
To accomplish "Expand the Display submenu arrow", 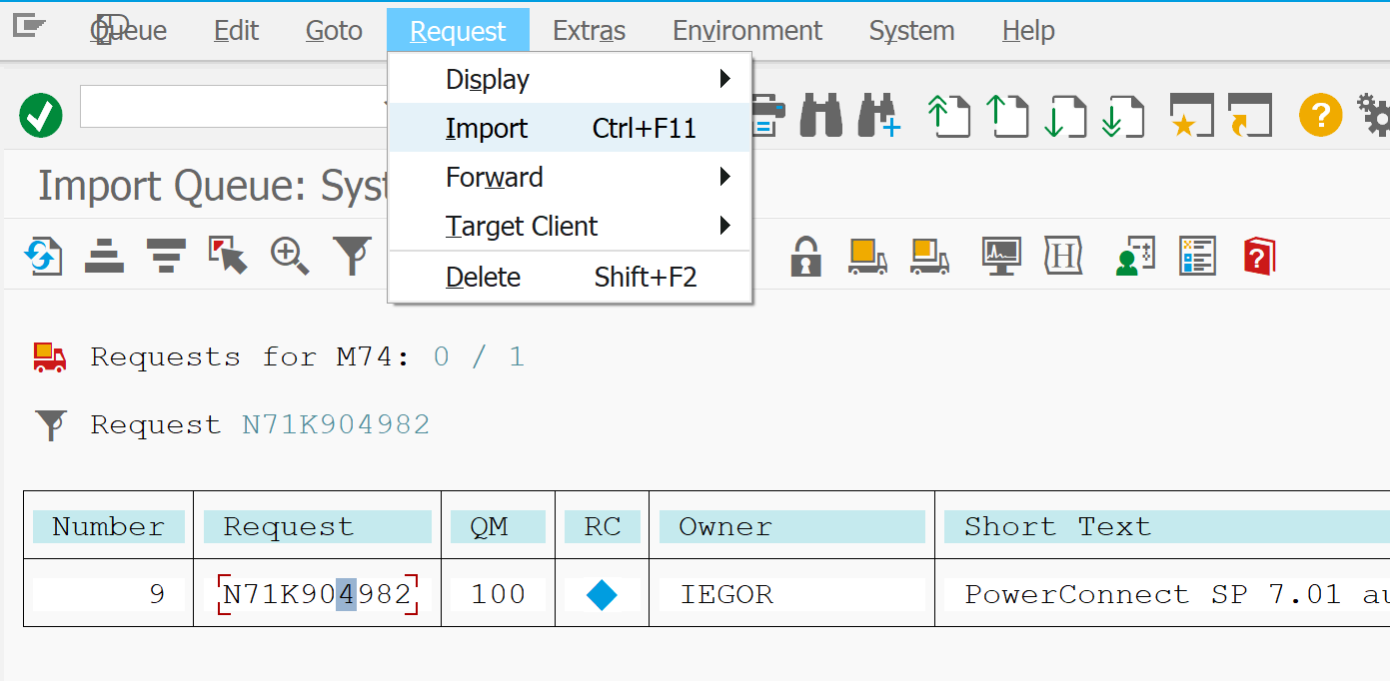I will (726, 79).
